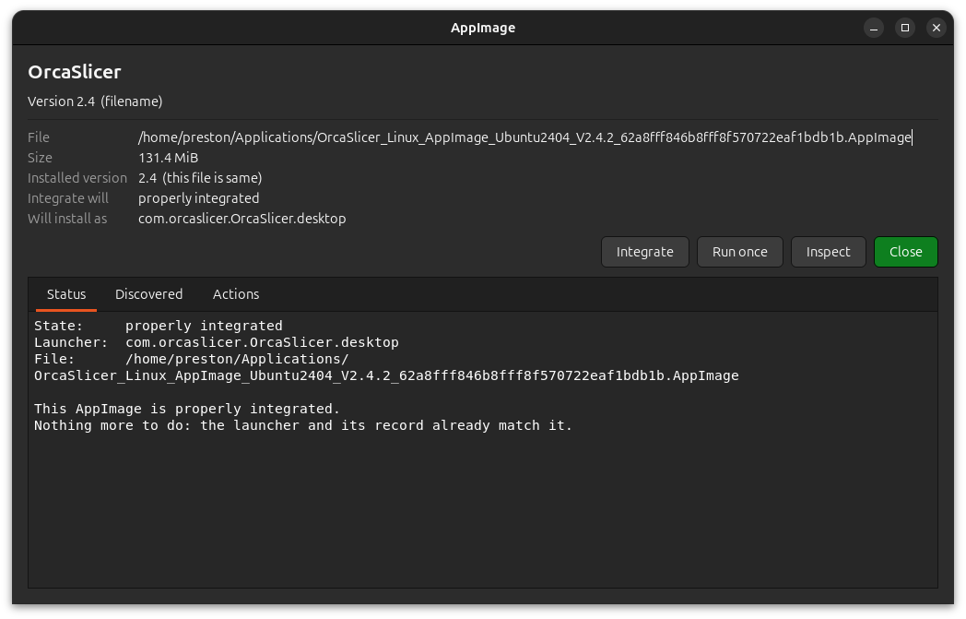Open the Discovered tab
The width and height of the screenshot is (966, 619).
click(x=148, y=294)
